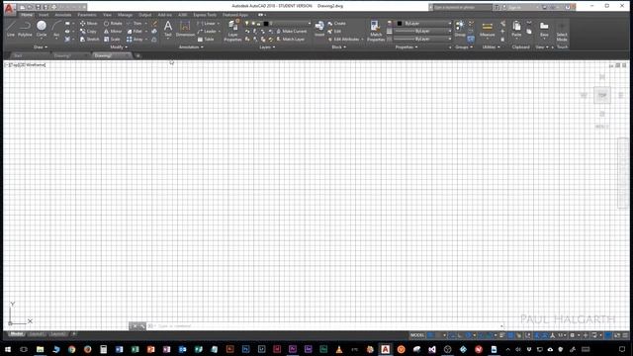The image size is (633, 356).
Task: Select the Text annotation tool
Action: click(x=168, y=29)
